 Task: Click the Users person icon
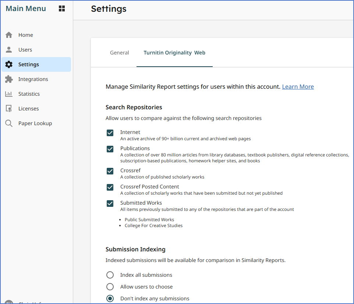9,50
